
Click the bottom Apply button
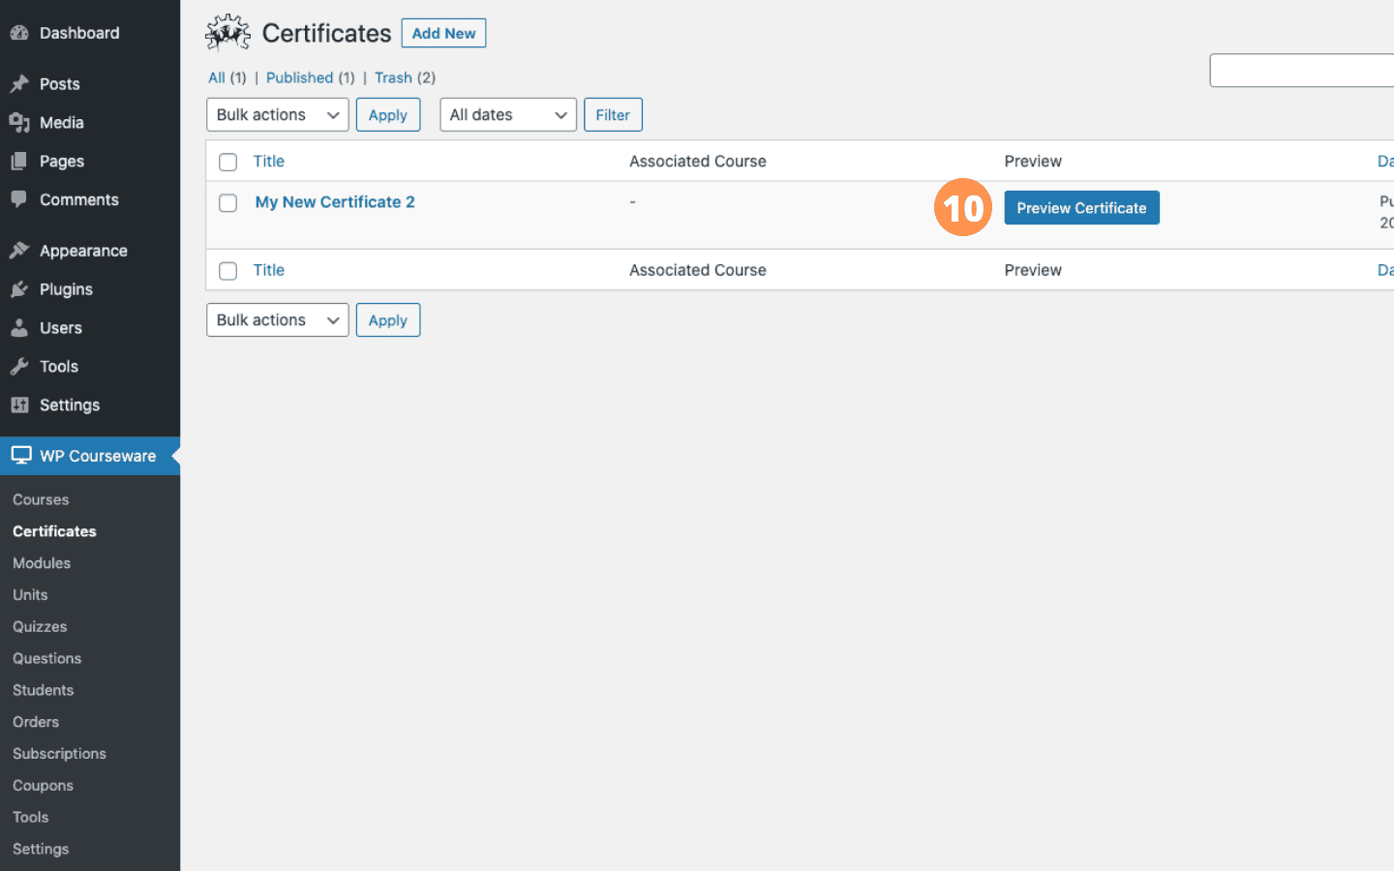coord(388,319)
